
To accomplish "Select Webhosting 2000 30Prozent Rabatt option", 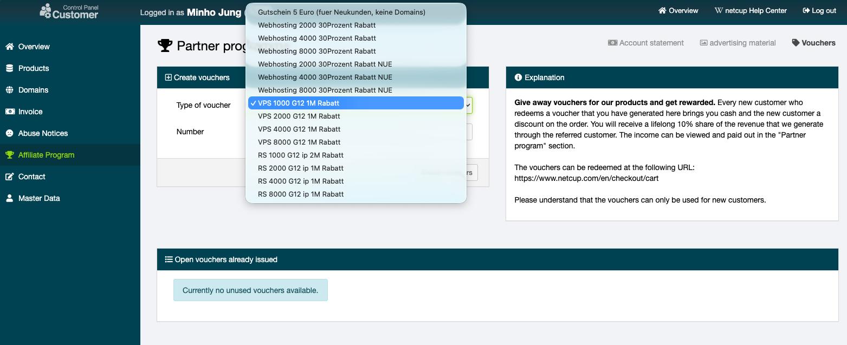I will point(356,25).
